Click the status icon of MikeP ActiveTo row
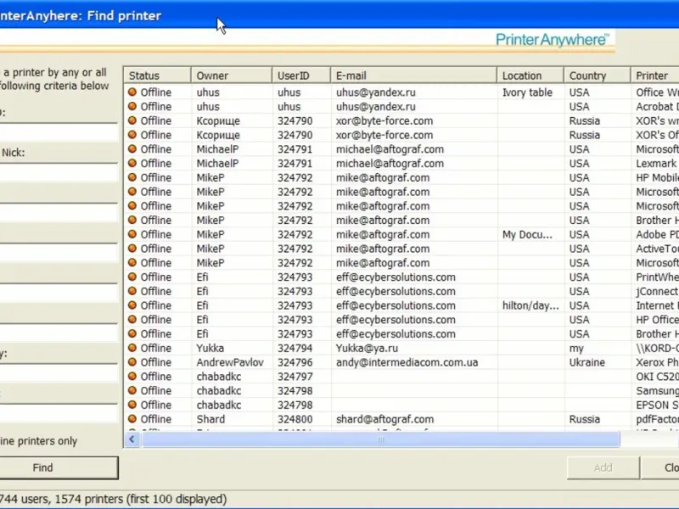Image resolution: width=679 pixels, height=509 pixels. click(x=132, y=249)
